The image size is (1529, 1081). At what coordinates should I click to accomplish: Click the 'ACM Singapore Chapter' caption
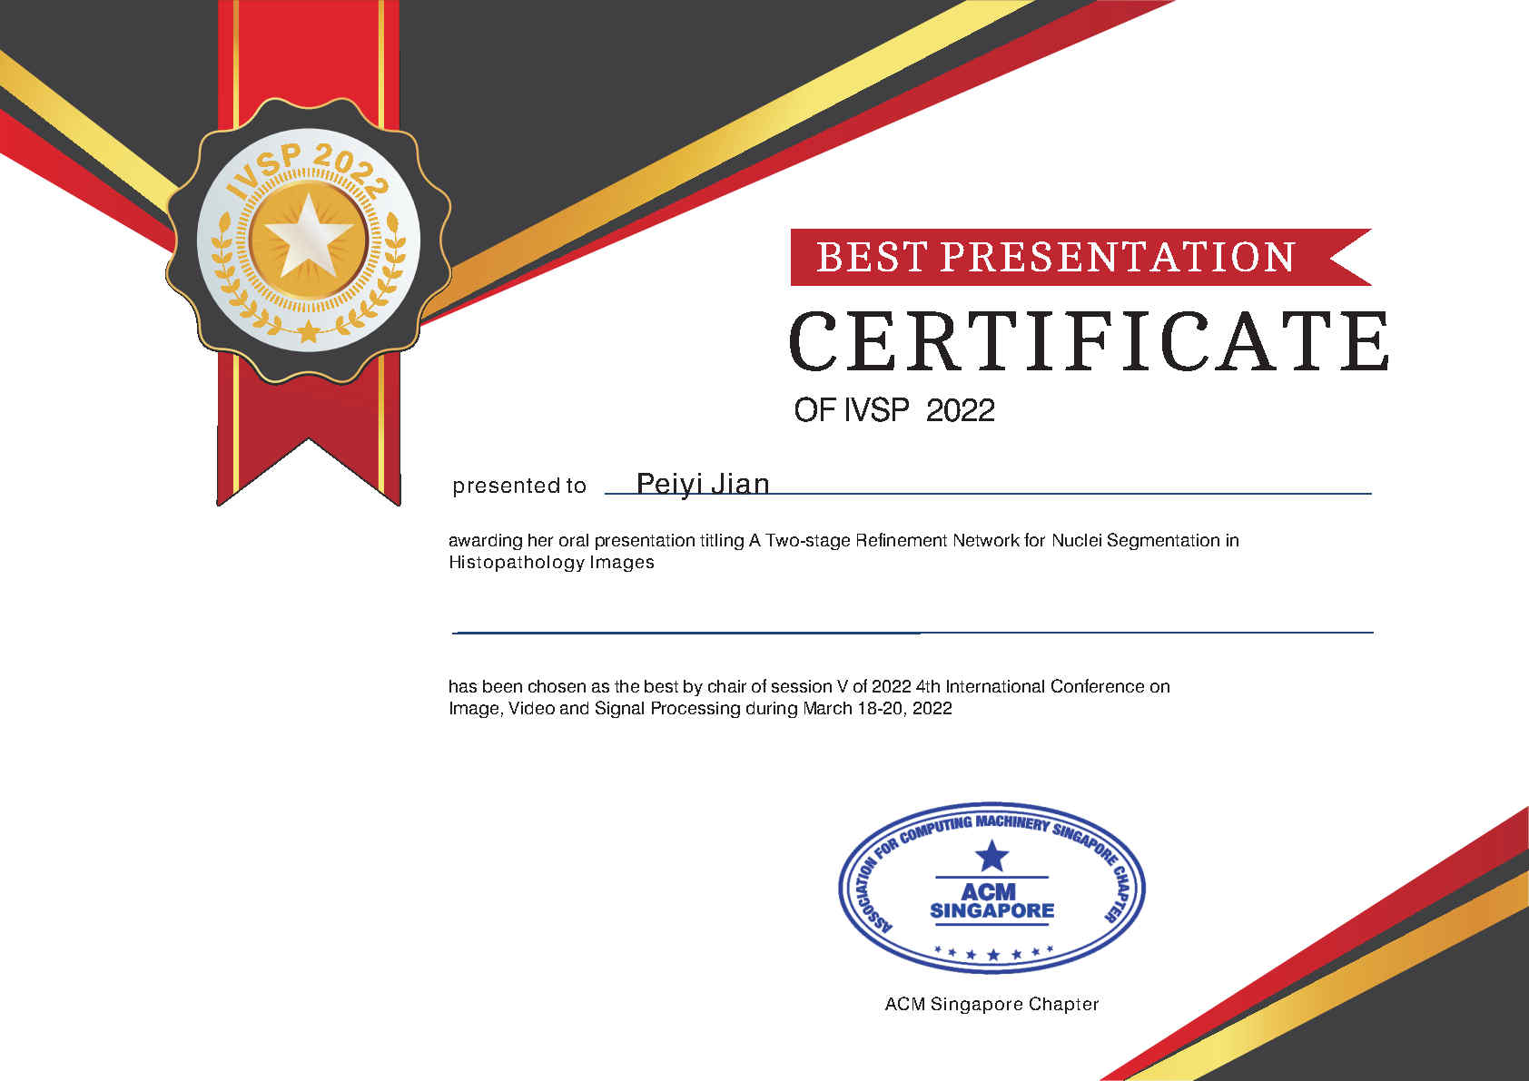[991, 1004]
